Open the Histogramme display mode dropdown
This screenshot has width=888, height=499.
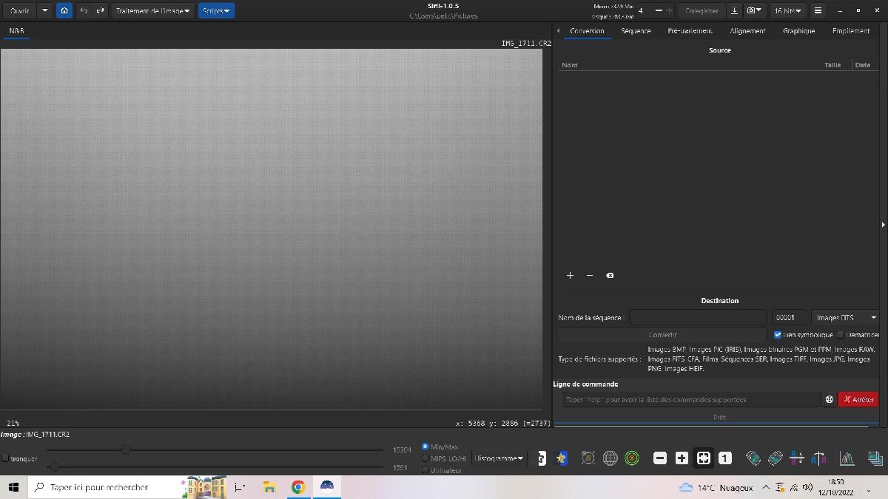(x=499, y=458)
